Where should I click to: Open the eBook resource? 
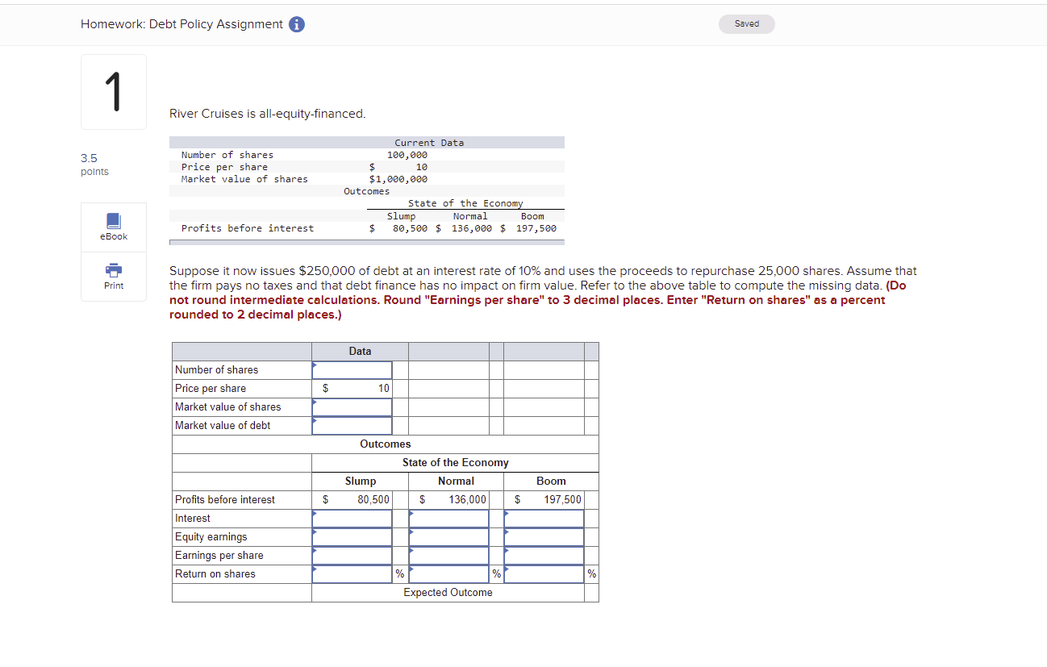click(x=113, y=227)
